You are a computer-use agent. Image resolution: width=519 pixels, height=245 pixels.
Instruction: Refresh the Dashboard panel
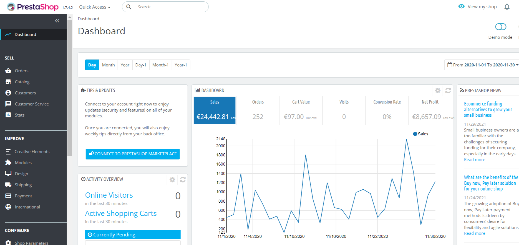[x=448, y=91]
